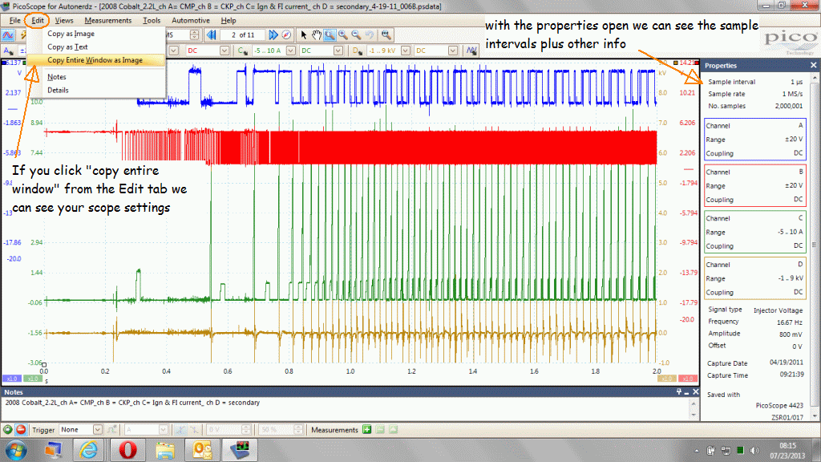The height and width of the screenshot is (462, 821).
Task: Close the Properties panel
Action: (813, 65)
